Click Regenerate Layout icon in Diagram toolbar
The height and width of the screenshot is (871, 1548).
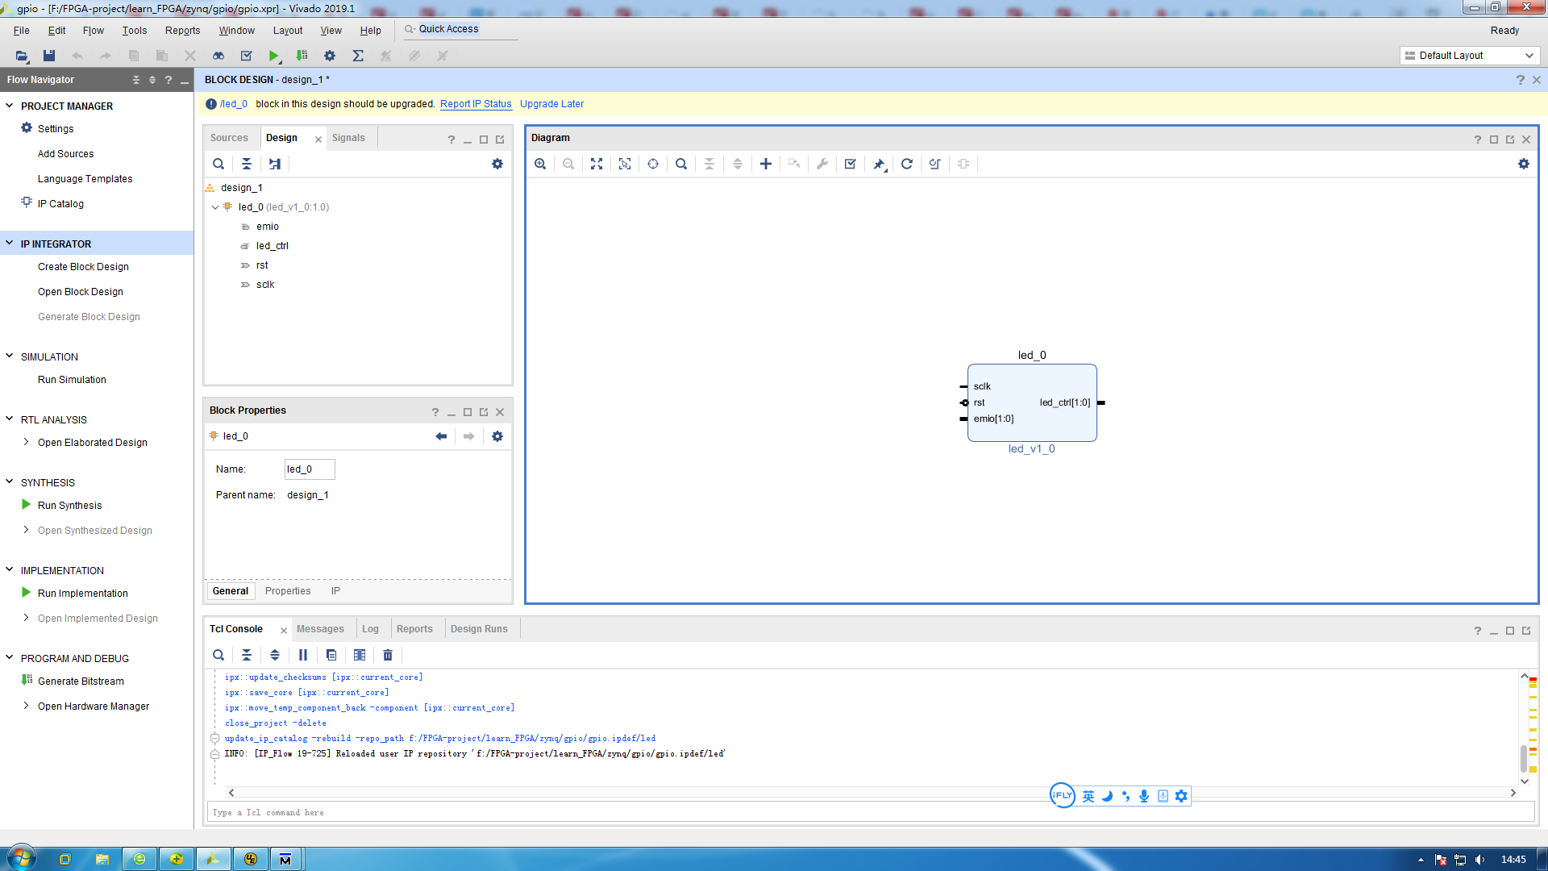pyautogui.click(x=907, y=164)
